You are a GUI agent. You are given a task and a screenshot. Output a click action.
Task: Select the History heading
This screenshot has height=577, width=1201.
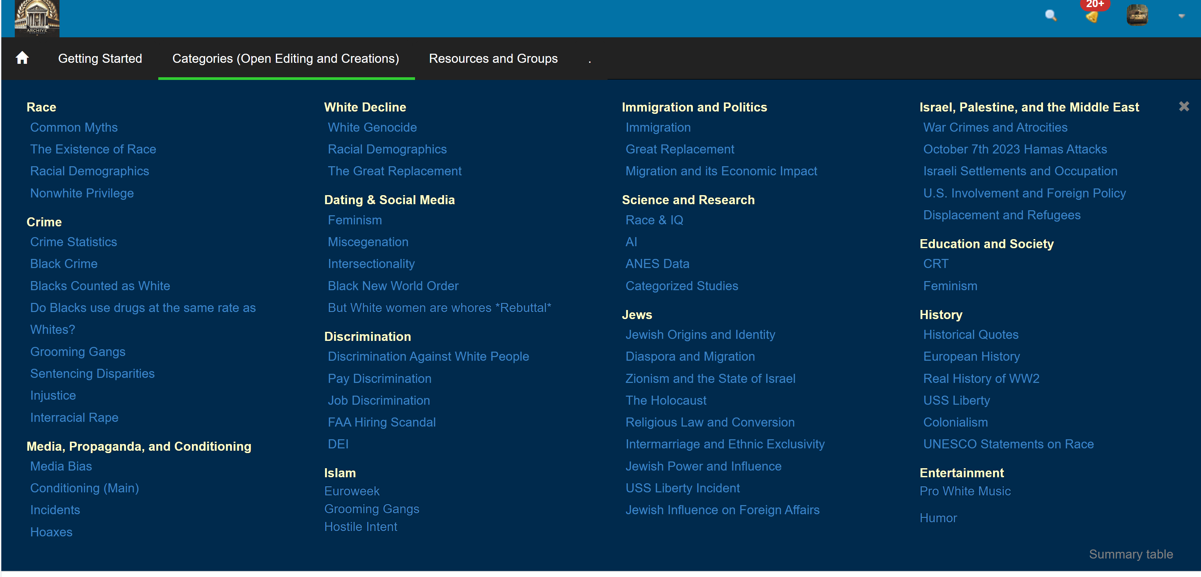tap(940, 315)
